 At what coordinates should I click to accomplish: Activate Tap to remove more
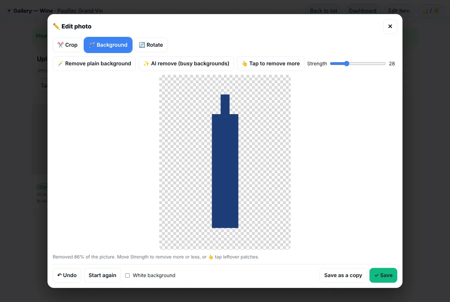(271, 64)
